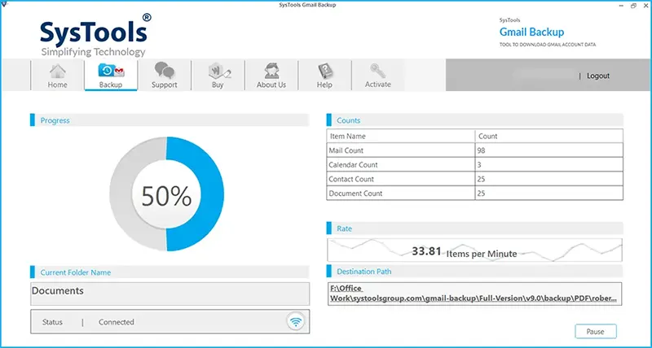Click Logout link
The width and height of the screenshot is (652, 348).
click(x=598, y=76)
